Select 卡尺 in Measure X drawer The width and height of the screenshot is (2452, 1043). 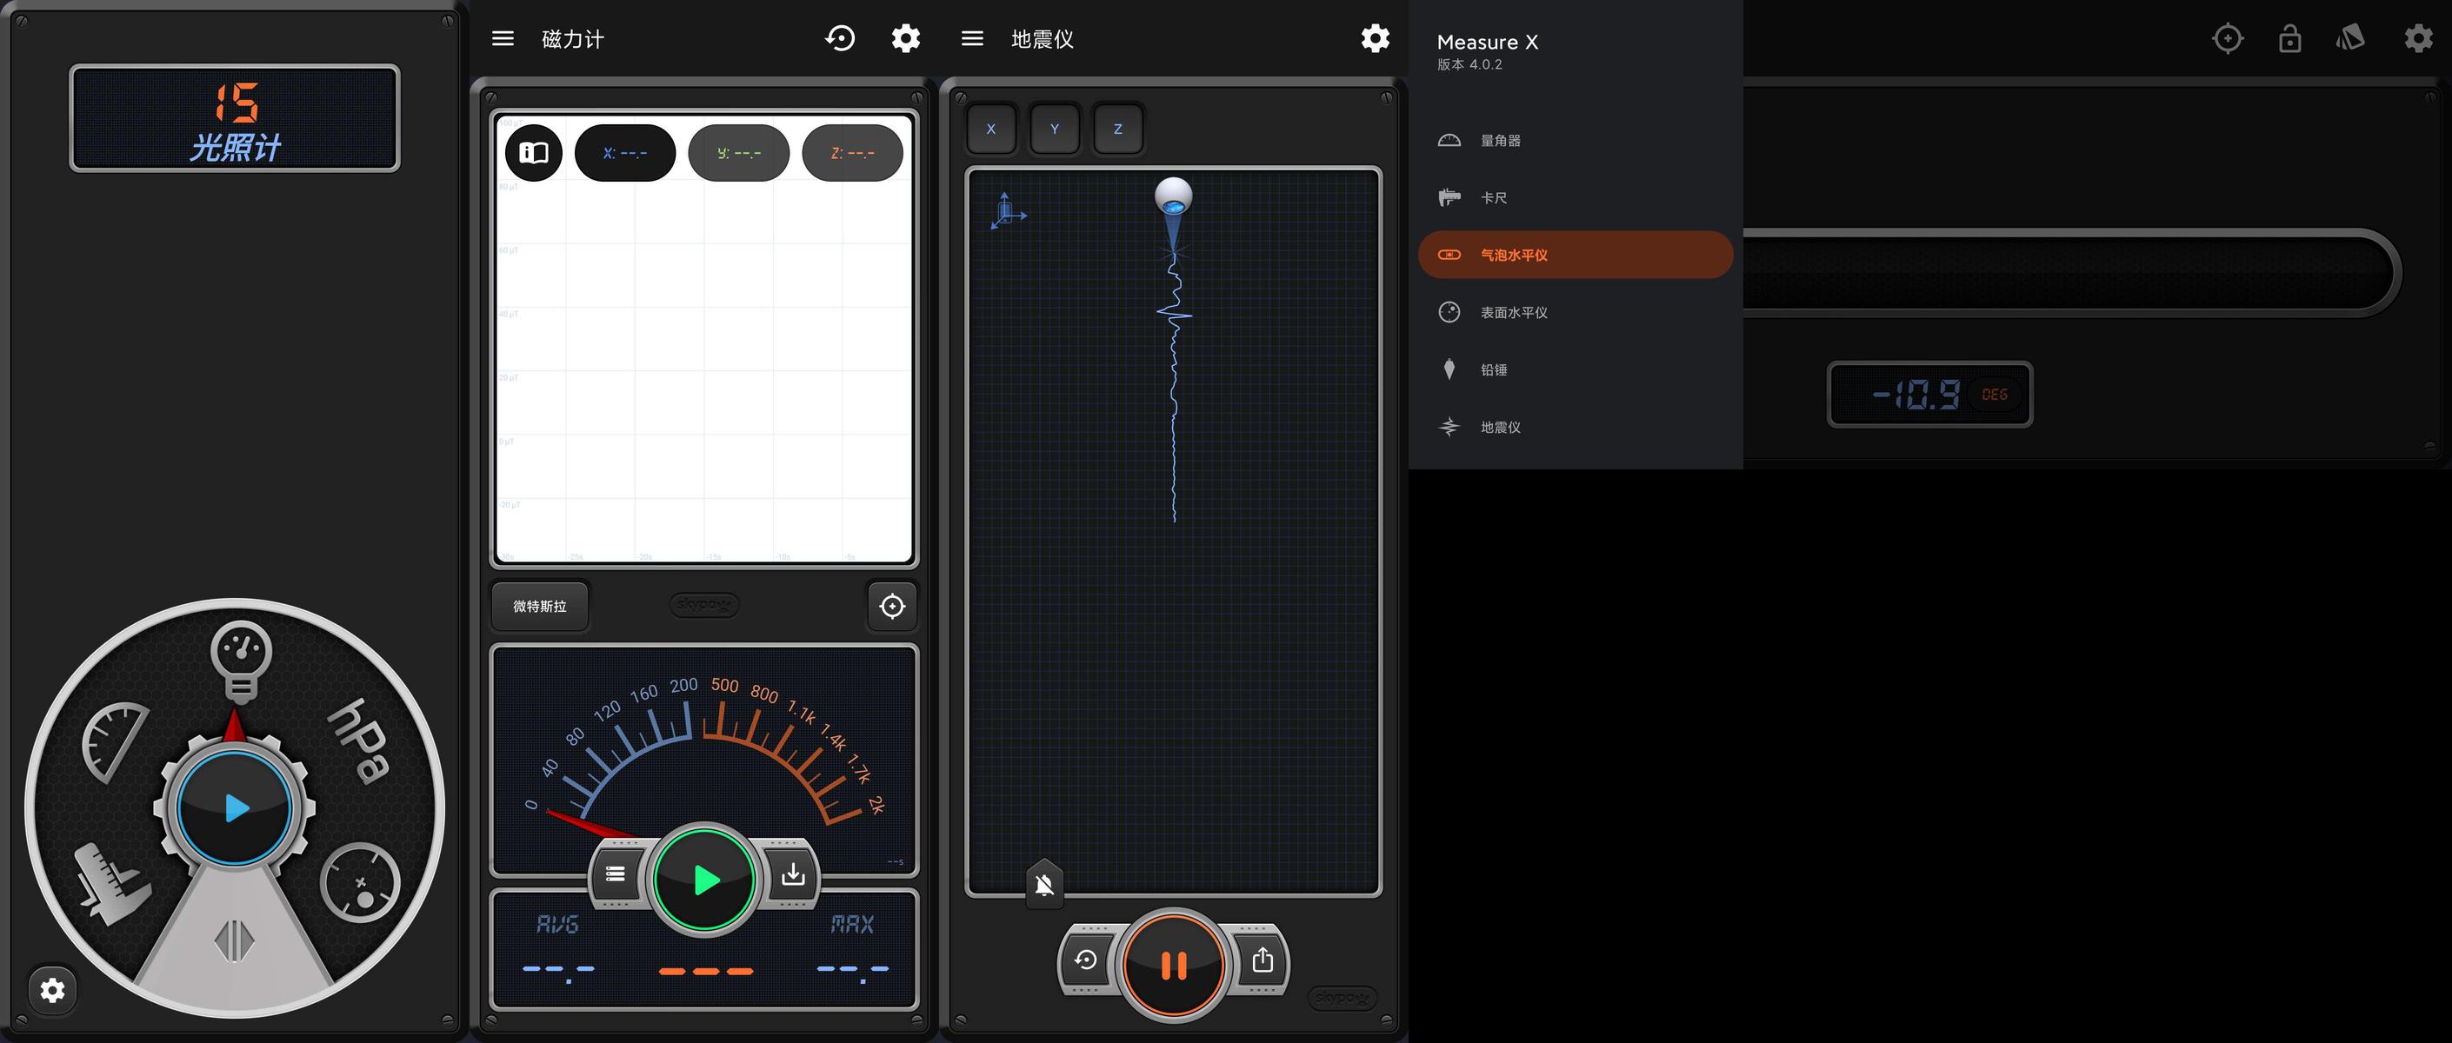click(x=1576, y=198)
